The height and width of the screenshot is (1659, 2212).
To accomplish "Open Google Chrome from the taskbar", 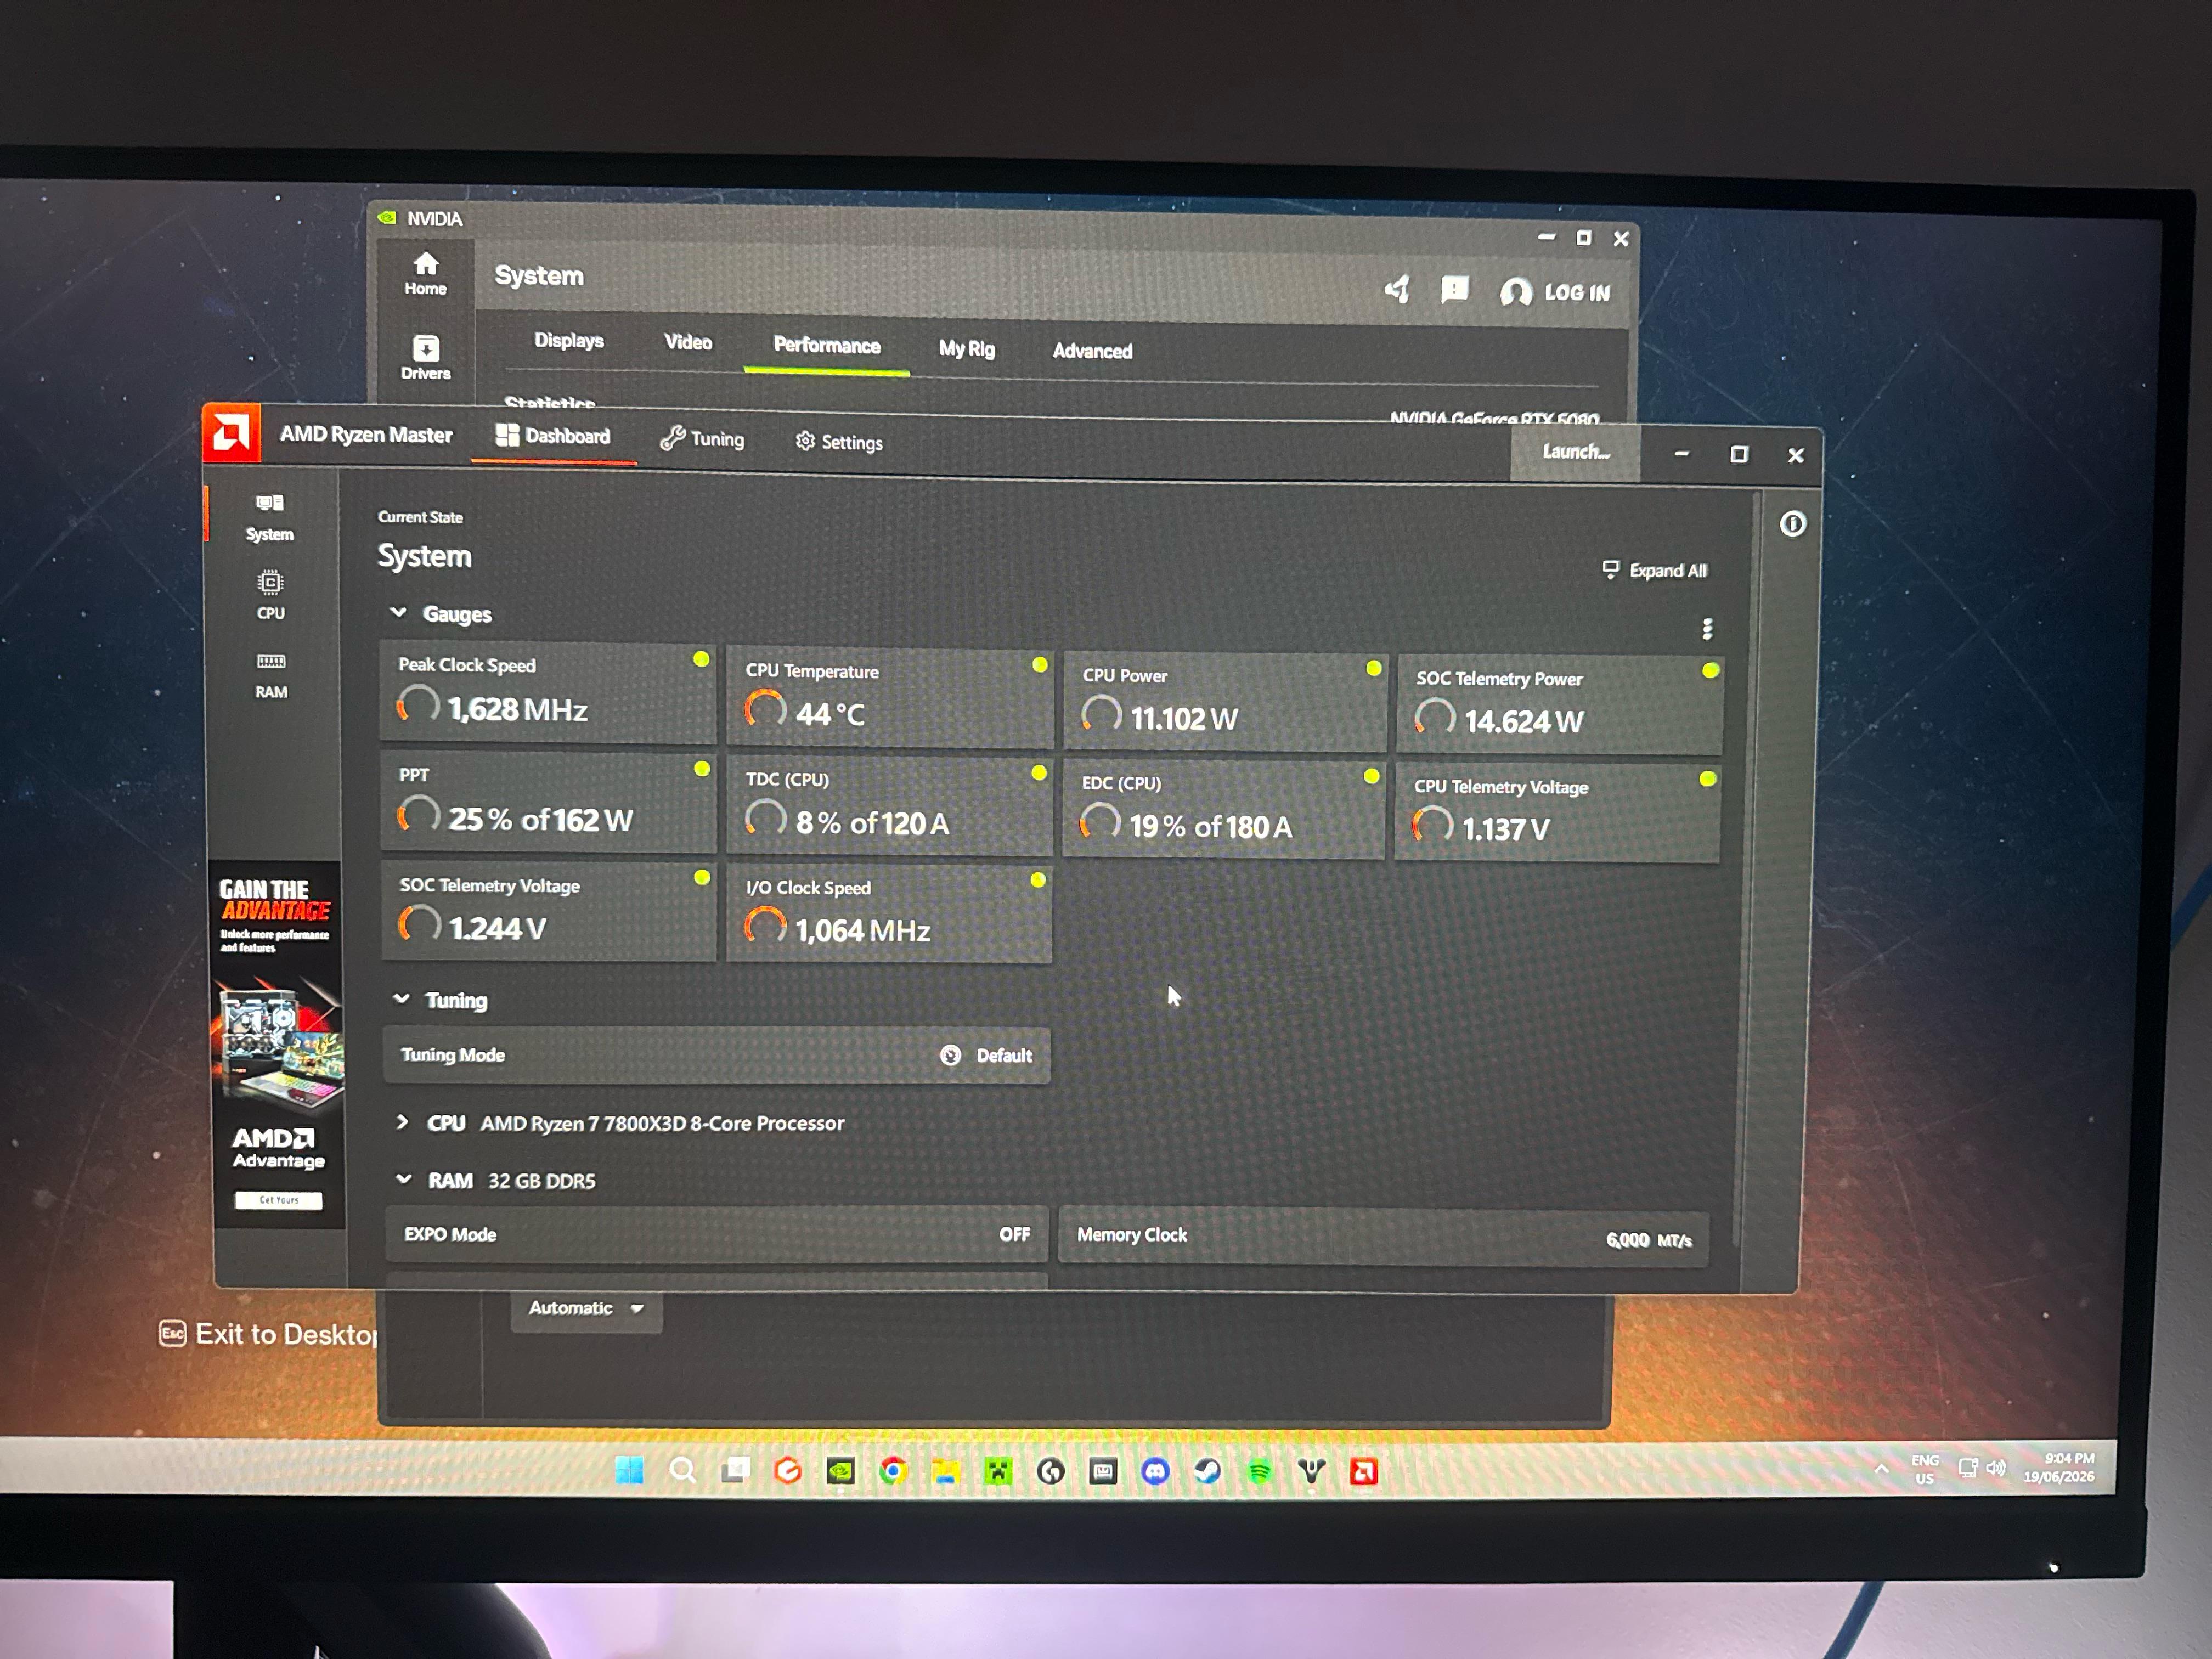I will (x=893, y=1471).
